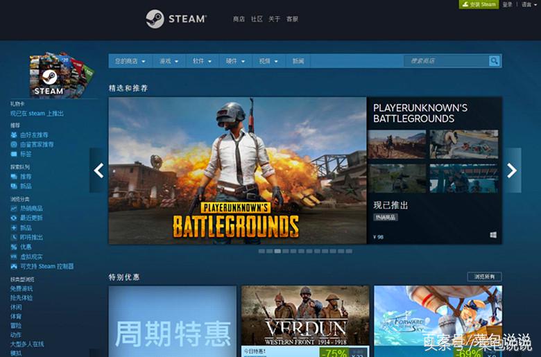Open 现已在 steam 上推出 gift card link
The image size is (541, 357).
click(x=37, y=114)
